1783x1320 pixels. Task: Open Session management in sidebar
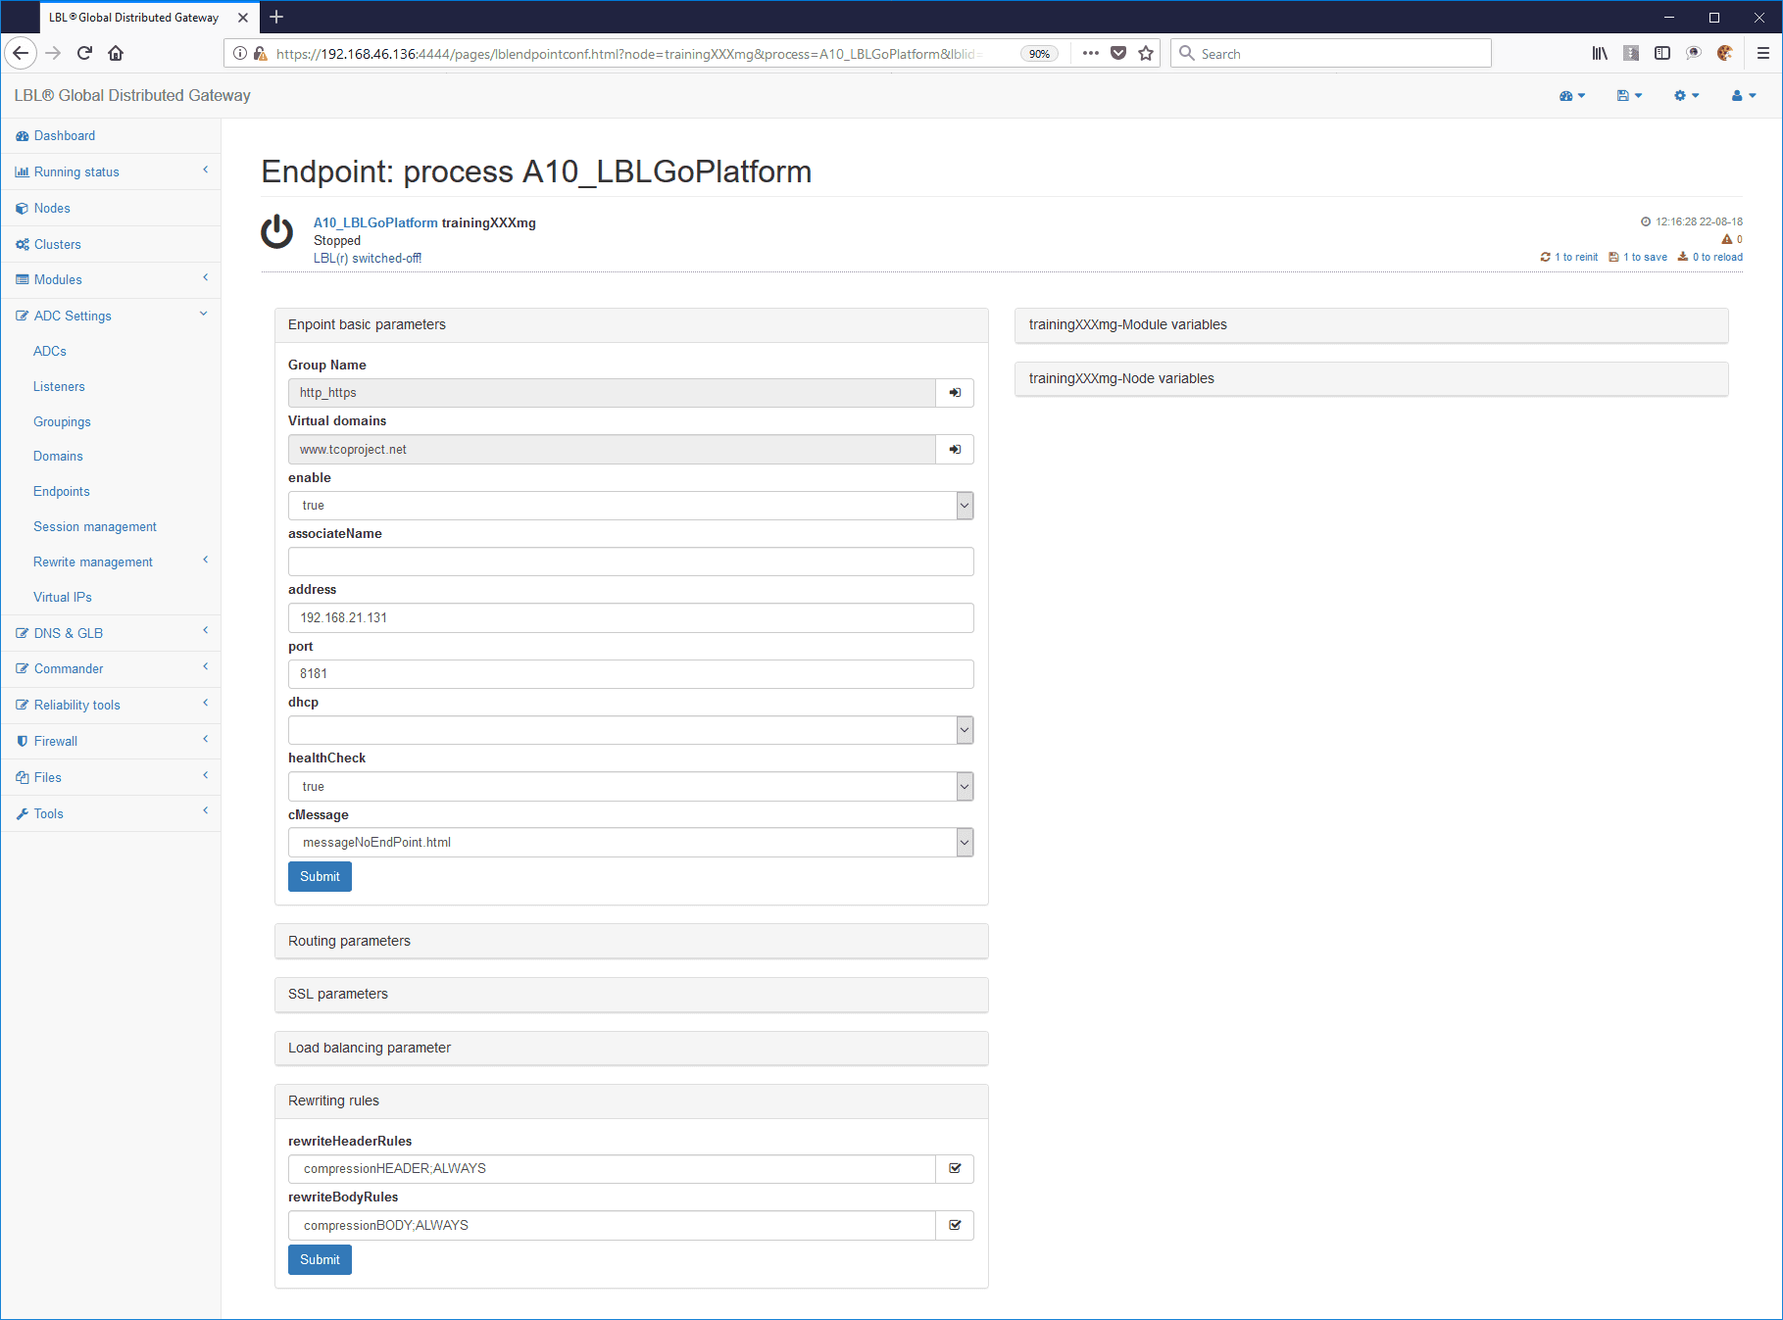[x=95, y=527]
